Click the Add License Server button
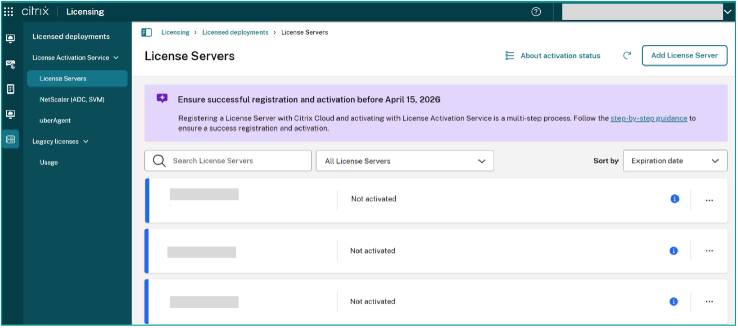 [684, 55]
